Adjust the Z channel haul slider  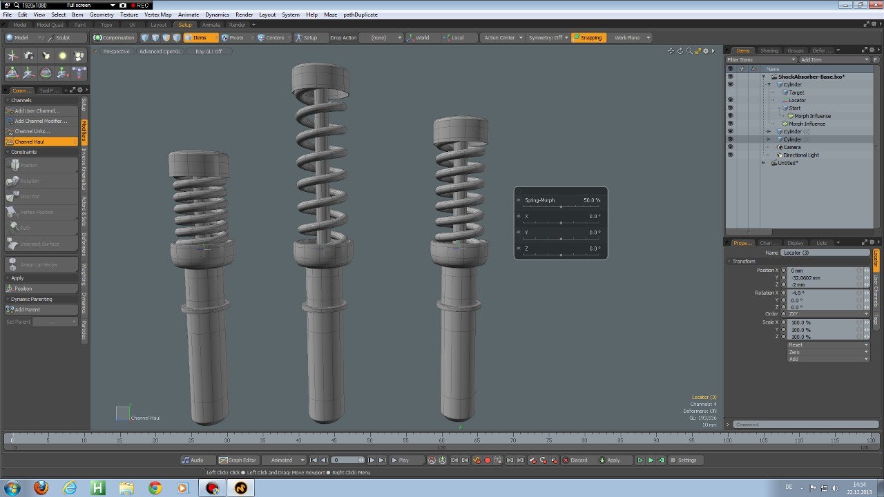click(x=561, y=255)
